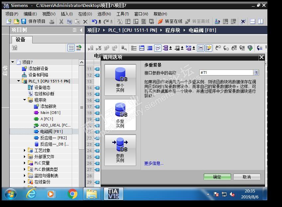Image resolution: width=282 pixels, height=207 pixels.
Task: Open Chrome from taskbar
Action: click(x=72, y=194)
